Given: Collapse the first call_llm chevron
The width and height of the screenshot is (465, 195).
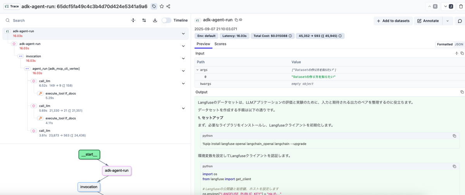Looking at the screenshot, I should (183, 83).
